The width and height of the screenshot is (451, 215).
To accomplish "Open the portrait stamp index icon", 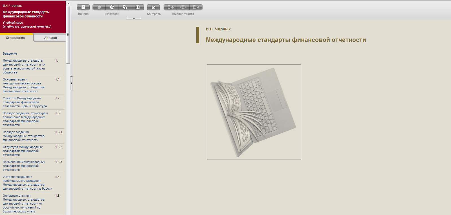I will pyautogui.click(x=138, y=7).
